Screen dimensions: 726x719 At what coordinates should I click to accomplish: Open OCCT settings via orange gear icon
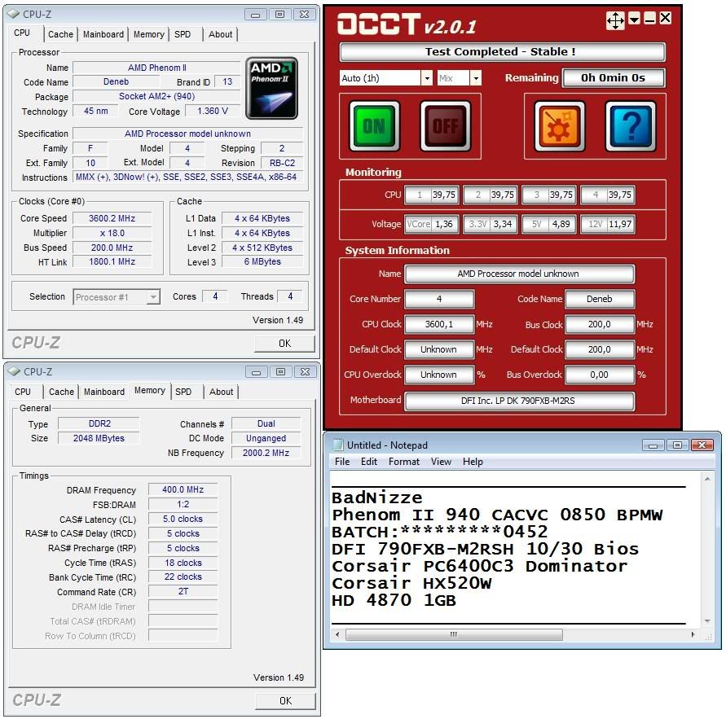(559, 126)
